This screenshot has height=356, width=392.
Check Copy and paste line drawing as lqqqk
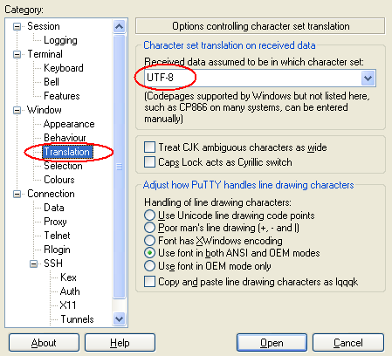[149, 282]
